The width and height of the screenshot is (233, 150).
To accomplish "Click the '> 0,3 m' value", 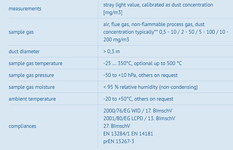I will click(x=112, y=51).
